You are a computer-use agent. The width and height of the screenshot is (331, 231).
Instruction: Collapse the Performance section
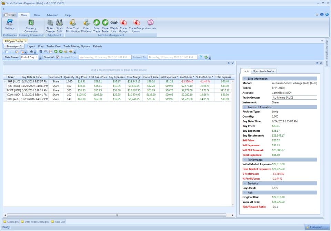(244, 160)
